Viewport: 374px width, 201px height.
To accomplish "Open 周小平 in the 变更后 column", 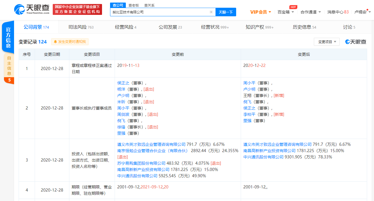I will point(249,83).
